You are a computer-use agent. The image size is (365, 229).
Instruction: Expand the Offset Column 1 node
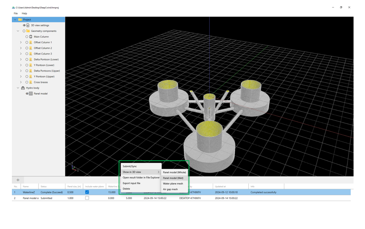tap(21, 42)
